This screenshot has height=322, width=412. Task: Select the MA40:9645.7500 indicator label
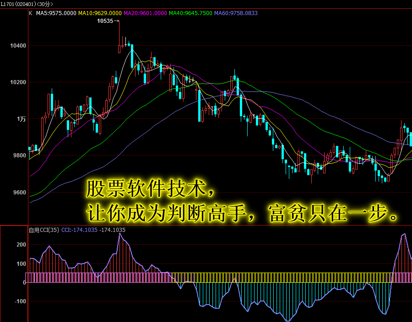[190, 13]
